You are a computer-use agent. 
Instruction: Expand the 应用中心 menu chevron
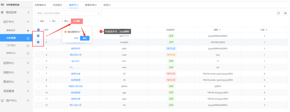[x=28, y=63]
